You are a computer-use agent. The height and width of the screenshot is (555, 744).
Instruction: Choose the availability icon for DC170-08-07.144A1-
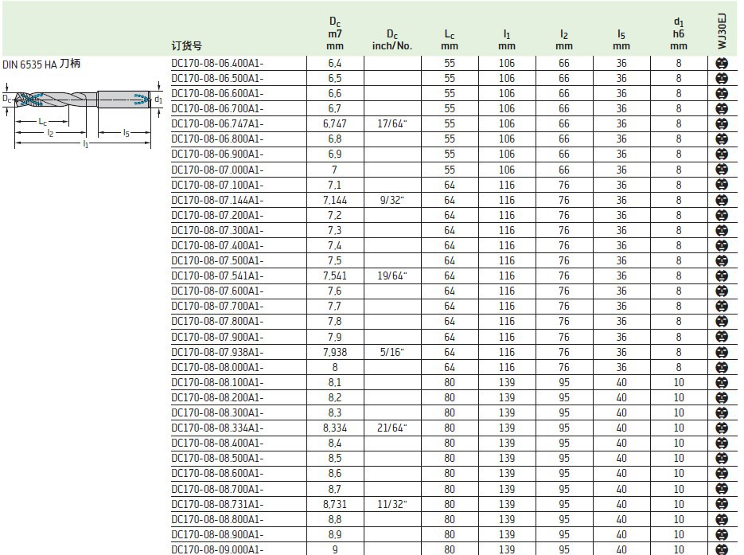721,200
